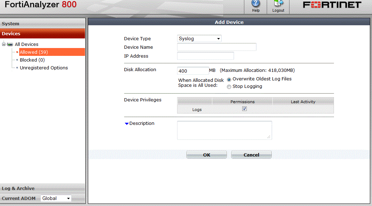Focus the Device Name input field
This screenshot has width=372, height=206.
pyautogui.click(x=217, y=47)
